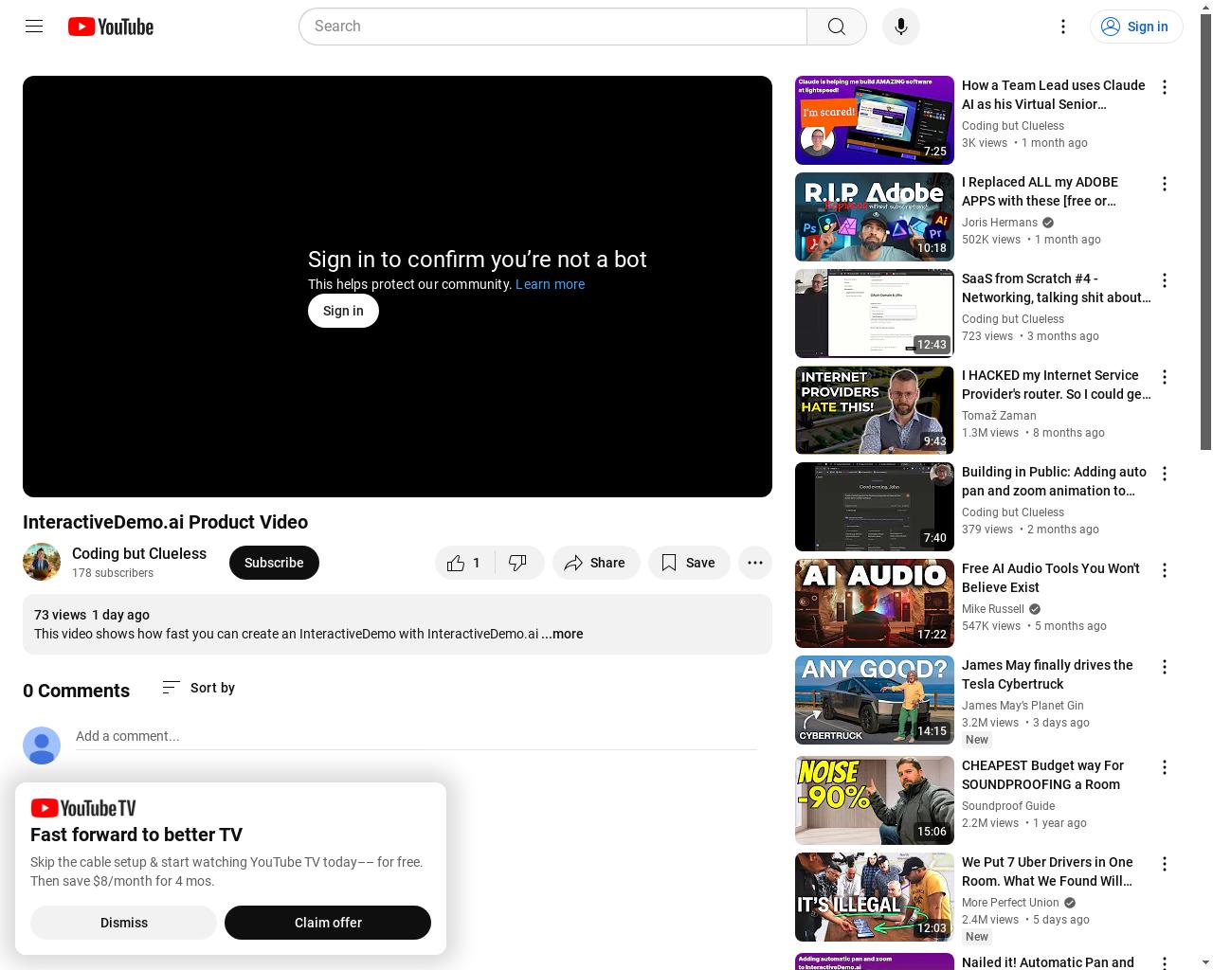This screenshot has height=970, width=1213.
Task: Claim the YouTube TV offer
Action: click(x=328, y=923)
